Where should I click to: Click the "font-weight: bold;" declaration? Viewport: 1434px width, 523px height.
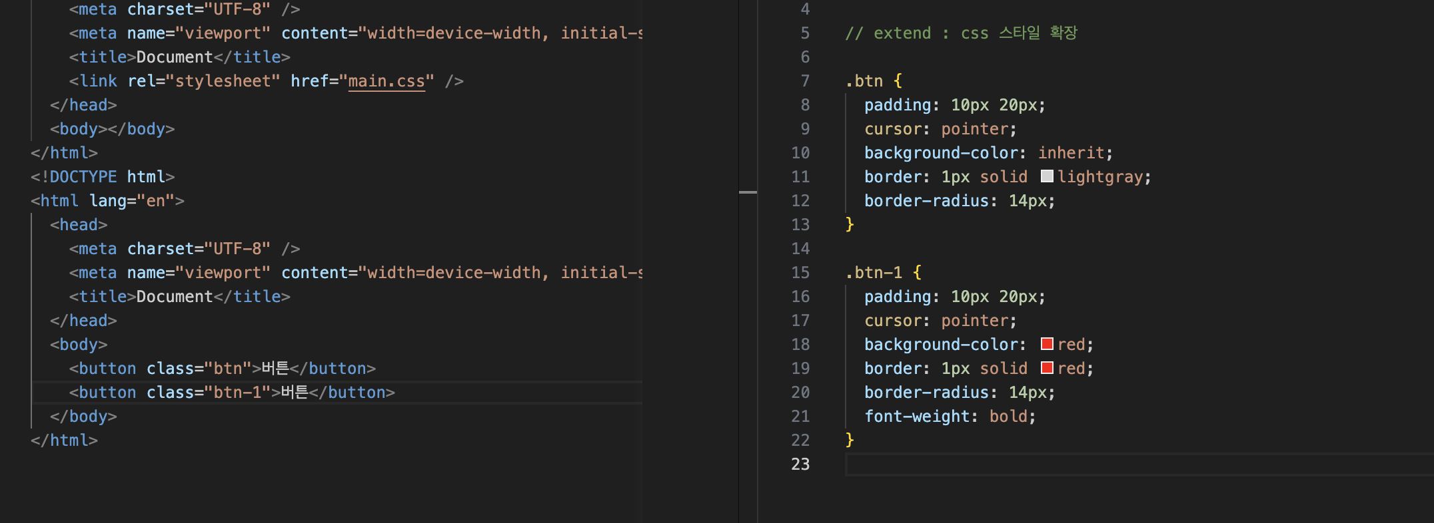[x=950, y=417]
